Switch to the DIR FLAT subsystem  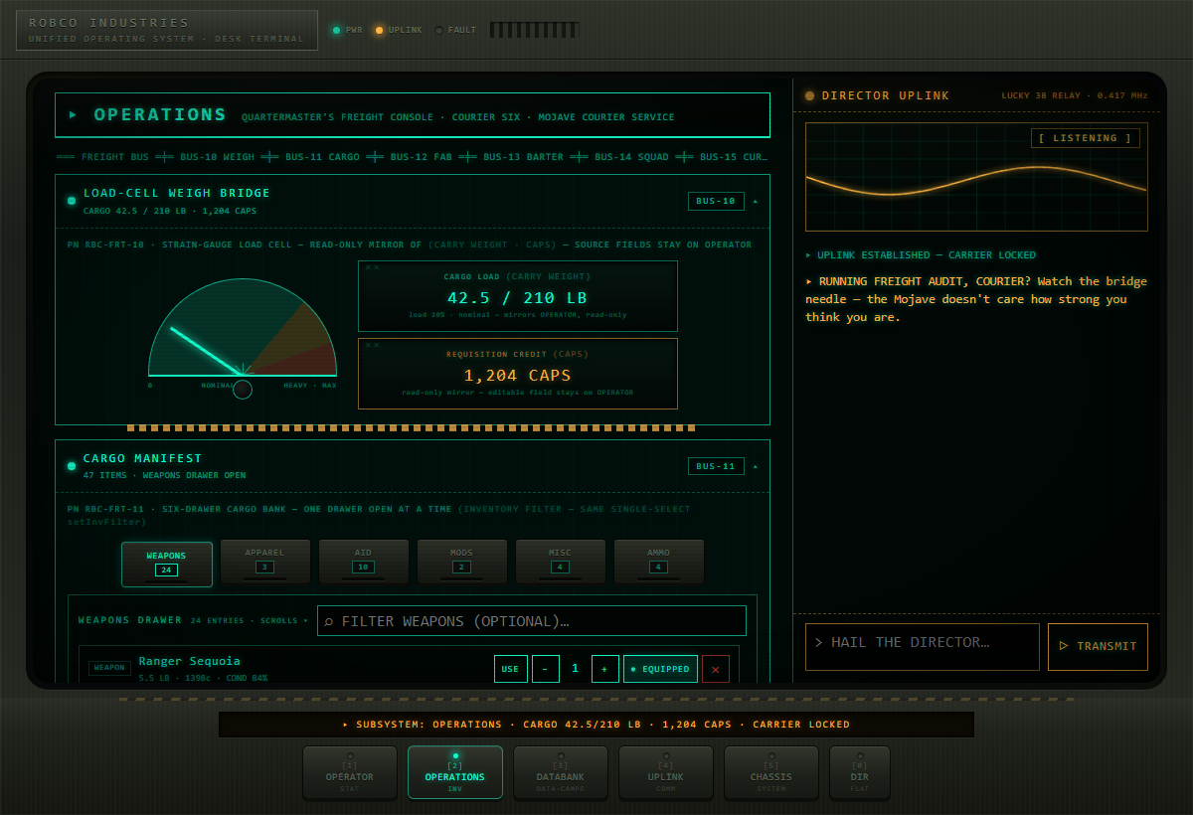(860, 772)
